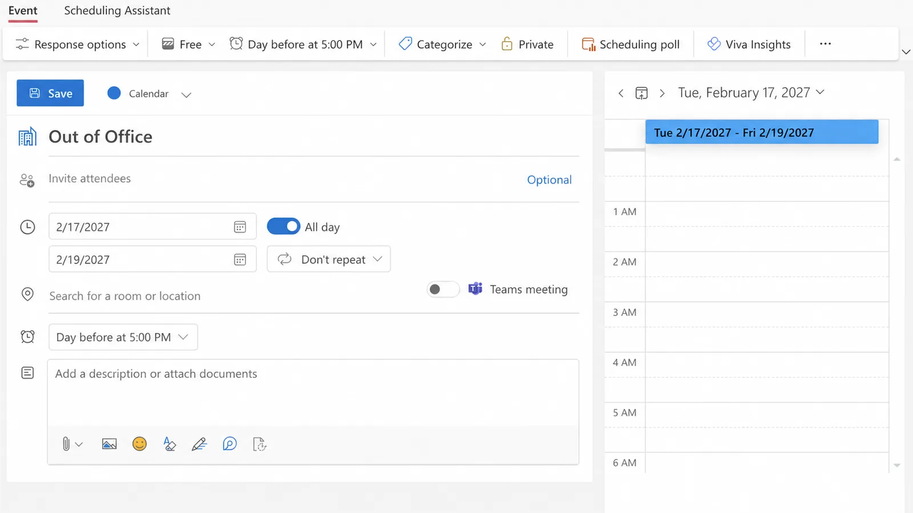The height and width of the screenshot is (513, 913).
Task: Turn off the All day toggle
Action: click(283, 226)
